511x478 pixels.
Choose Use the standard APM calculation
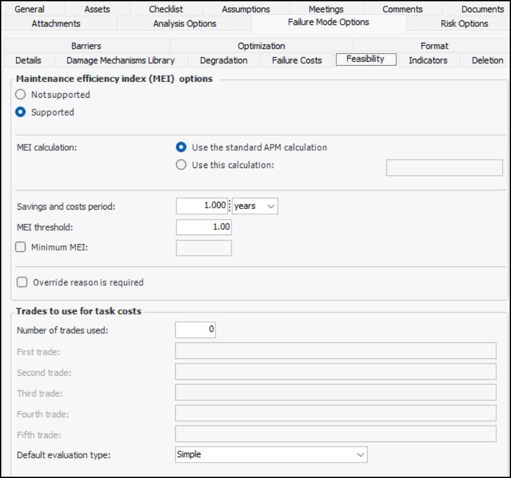[182, 147]
